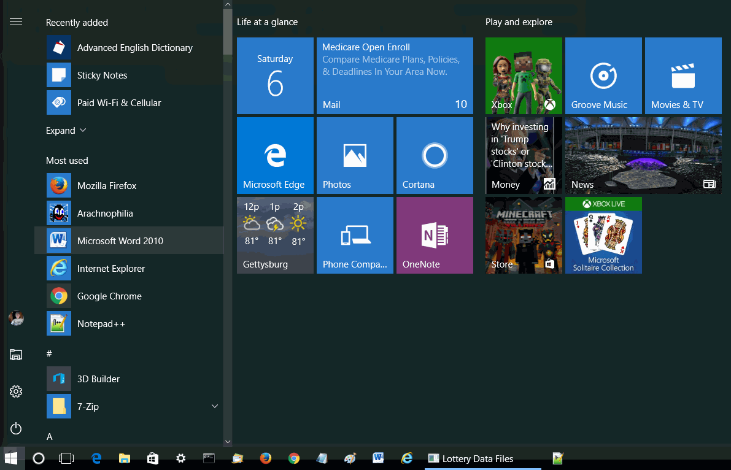731x470 pixels.
Task: Open the 7-Zip folder entry
Action: click(x=129, y=406)
